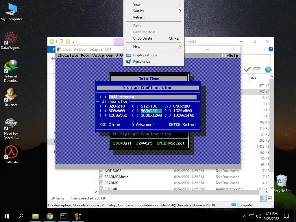Click the horizontal scrollbar right arrow

tap(267, 192)
